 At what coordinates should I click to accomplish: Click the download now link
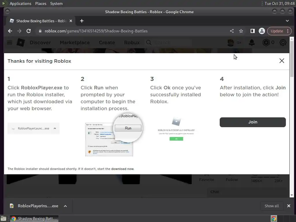pos(123,169)
